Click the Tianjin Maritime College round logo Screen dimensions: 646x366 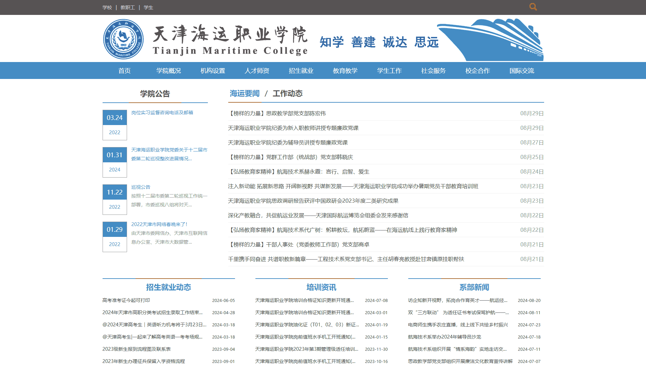(123, 39)
